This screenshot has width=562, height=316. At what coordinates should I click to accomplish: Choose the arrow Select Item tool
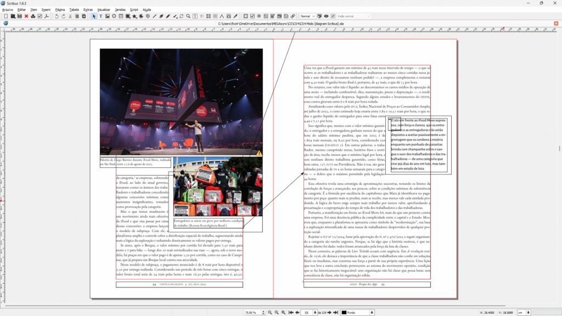click(94, 16)
